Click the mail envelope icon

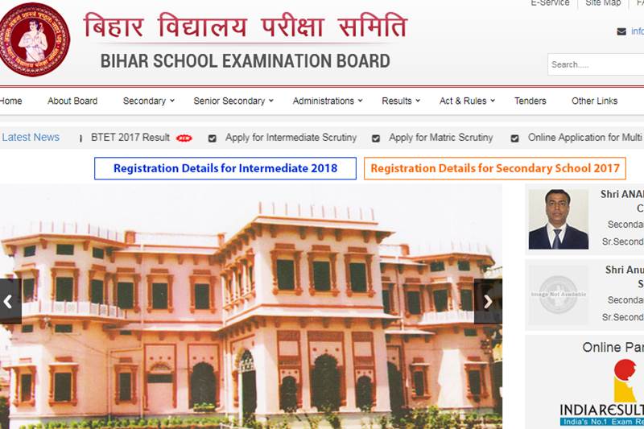click(621, 31)
